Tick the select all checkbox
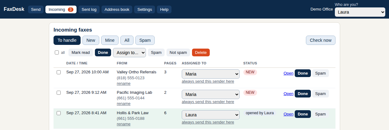Screen dimensions: 389x130 click(57, 53)
